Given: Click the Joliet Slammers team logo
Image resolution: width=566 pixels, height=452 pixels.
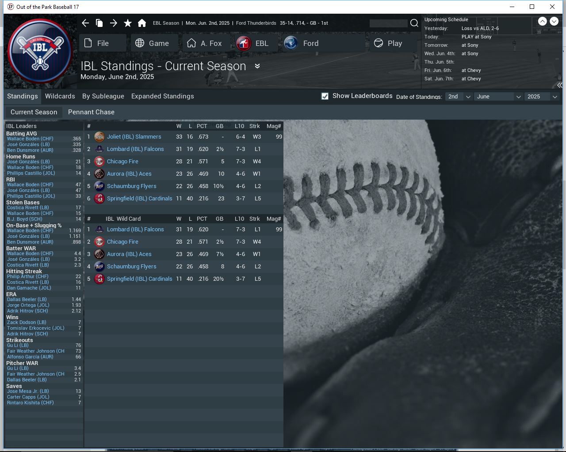Looking at the screenshot, I should (x=99, y=137).
